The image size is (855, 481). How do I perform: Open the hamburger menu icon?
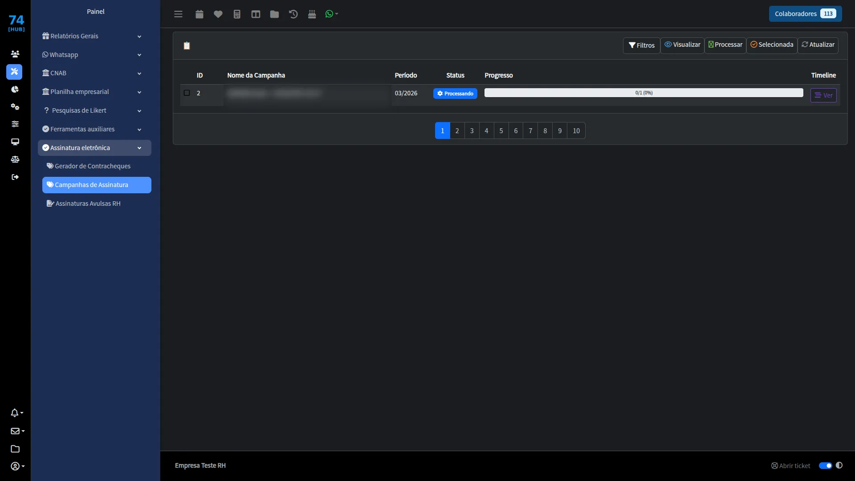tap(178, 14)
